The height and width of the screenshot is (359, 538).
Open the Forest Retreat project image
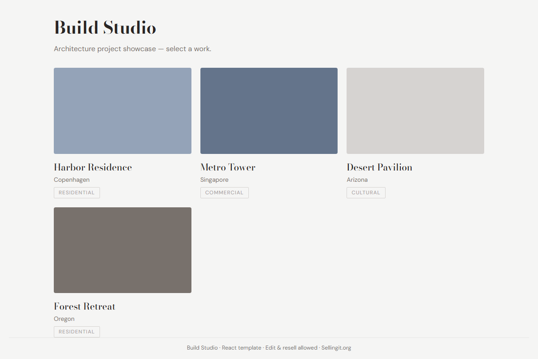point(122,250)
